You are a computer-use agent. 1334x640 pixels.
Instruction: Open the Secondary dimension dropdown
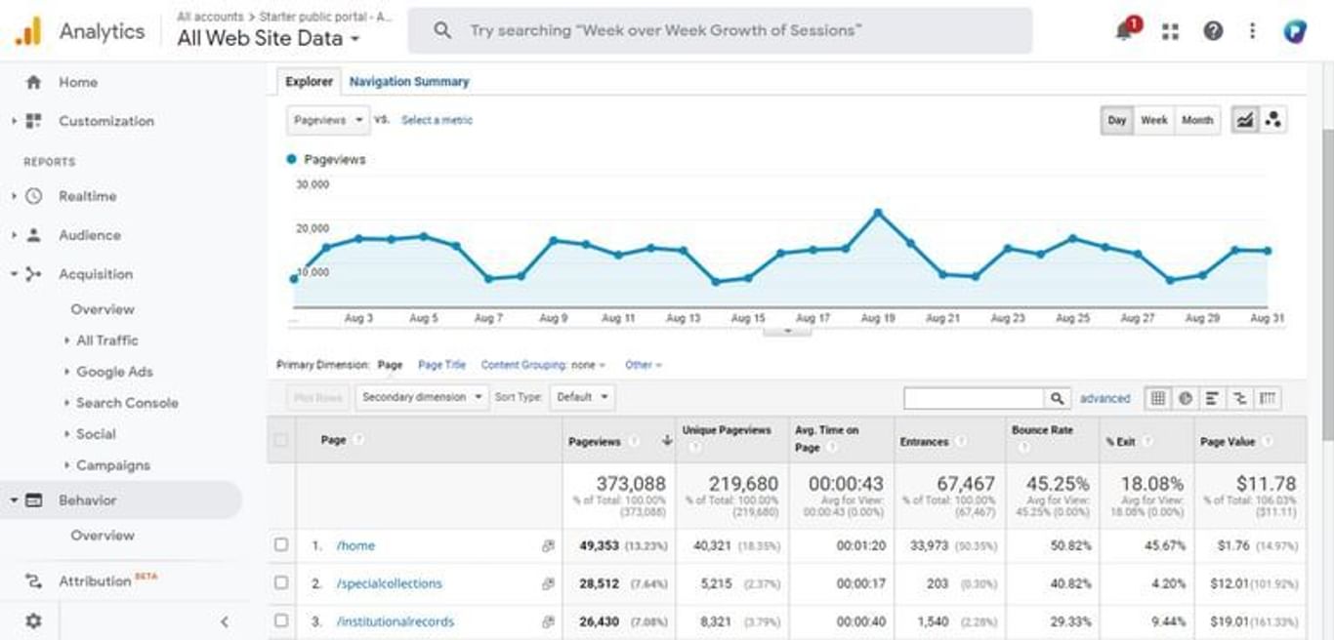coord(421,397)
